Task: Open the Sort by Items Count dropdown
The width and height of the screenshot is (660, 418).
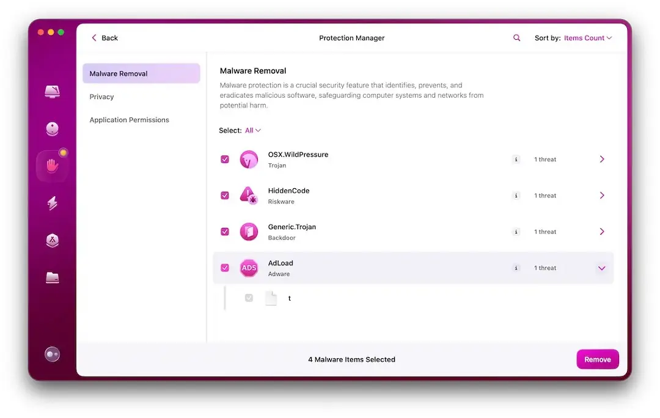Action: pyautogui.click(x=588, y=38)
